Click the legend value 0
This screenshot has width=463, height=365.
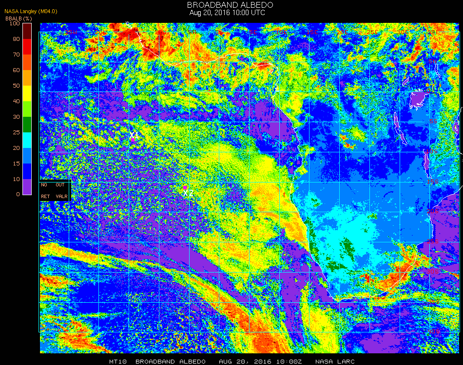(18, 194)
